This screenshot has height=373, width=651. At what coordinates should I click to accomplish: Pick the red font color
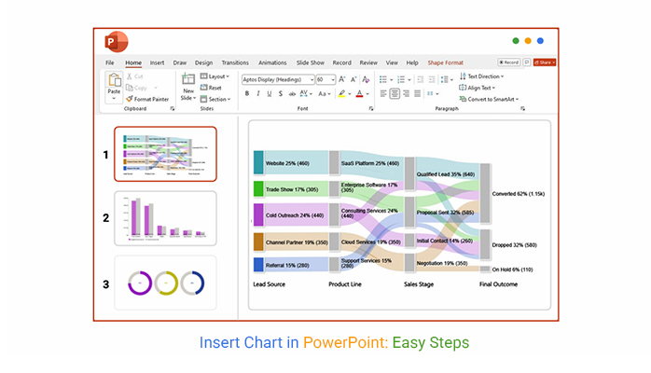[360, 94]
